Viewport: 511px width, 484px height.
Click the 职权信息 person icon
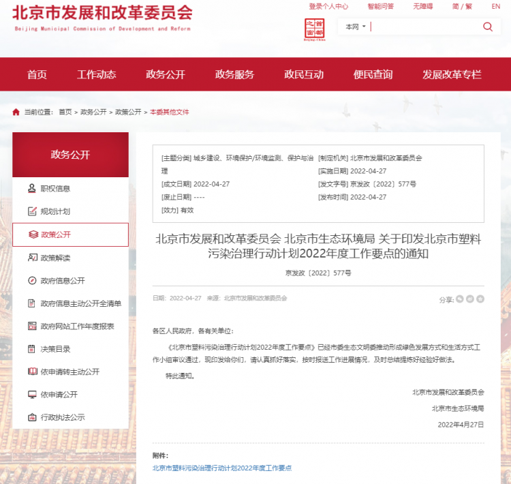tap(31, 189)
